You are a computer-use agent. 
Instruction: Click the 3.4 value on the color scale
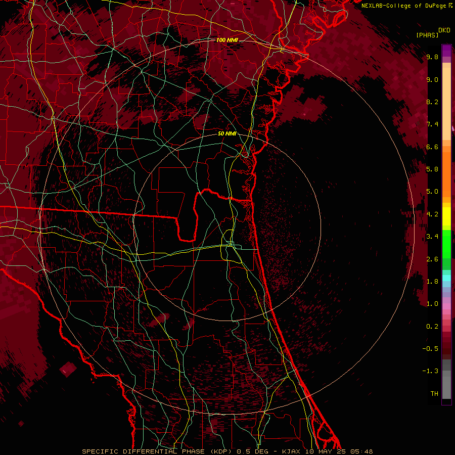tap(432, 237)
